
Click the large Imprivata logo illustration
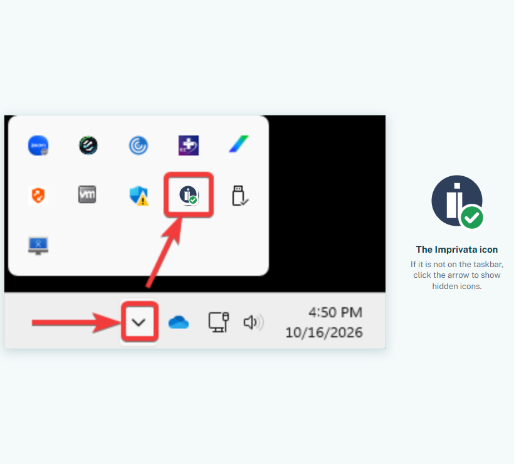tap(458, 202)
